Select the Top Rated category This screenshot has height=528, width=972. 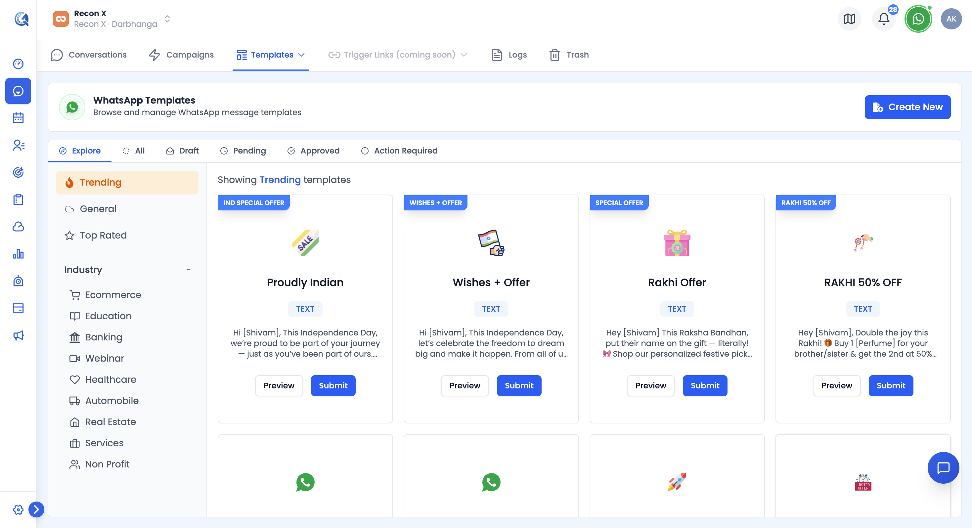coord(127,235)
